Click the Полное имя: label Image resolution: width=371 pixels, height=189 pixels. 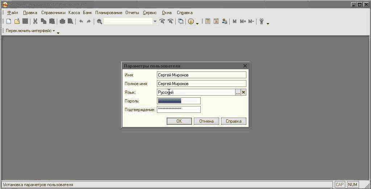(136, 84)
